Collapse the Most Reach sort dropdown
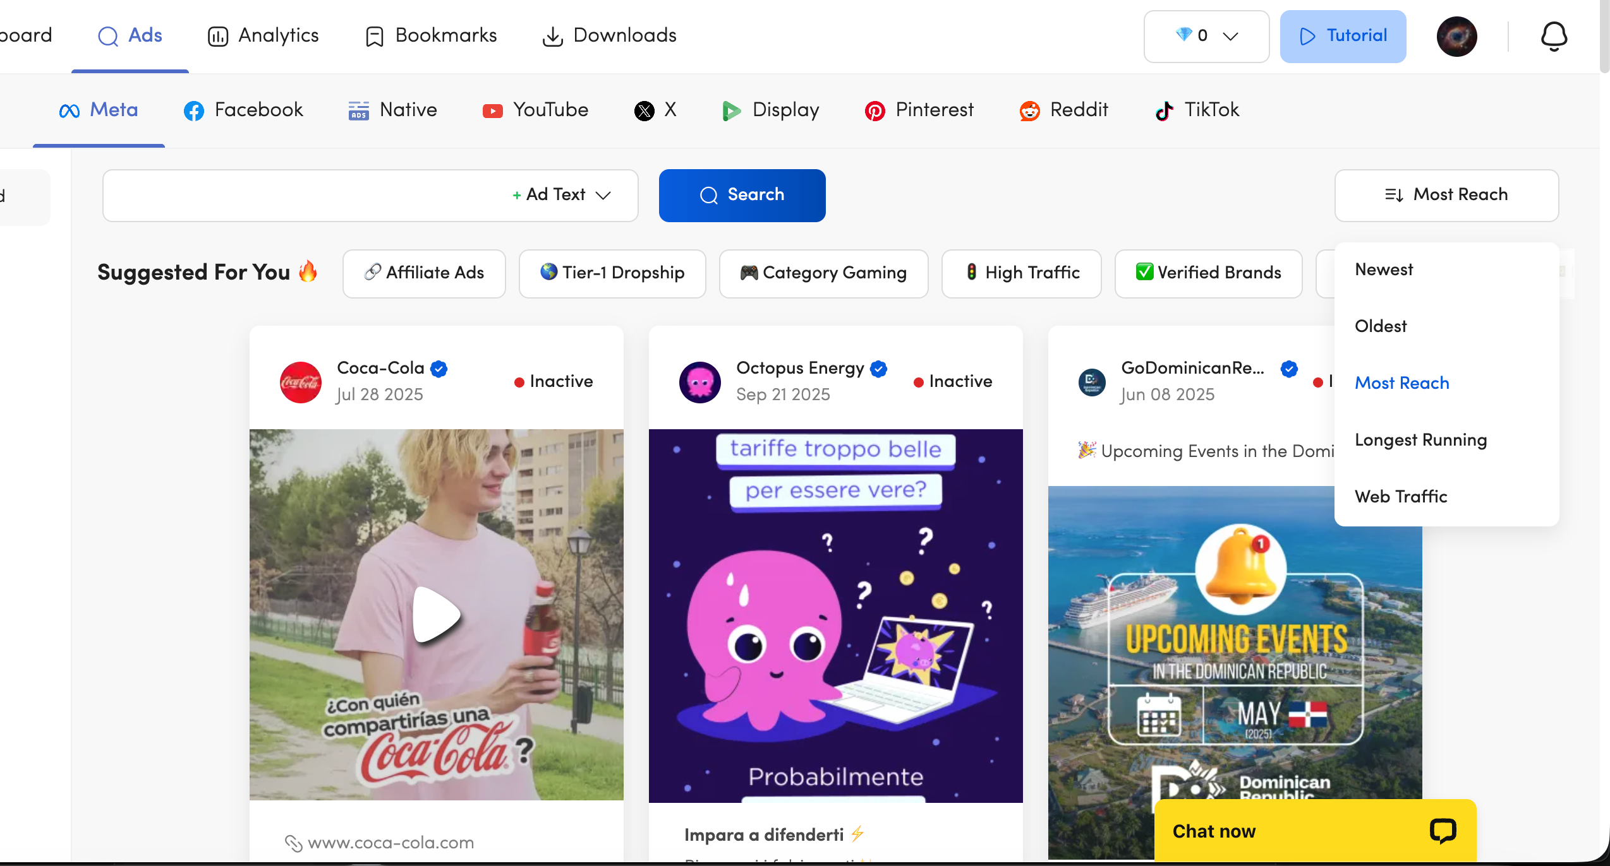 [1446, 195]
